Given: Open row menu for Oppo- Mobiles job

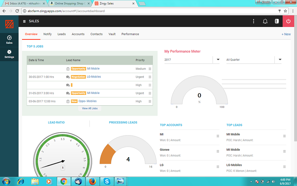Looking at the screenshot, I should click(x=150, y=101).
